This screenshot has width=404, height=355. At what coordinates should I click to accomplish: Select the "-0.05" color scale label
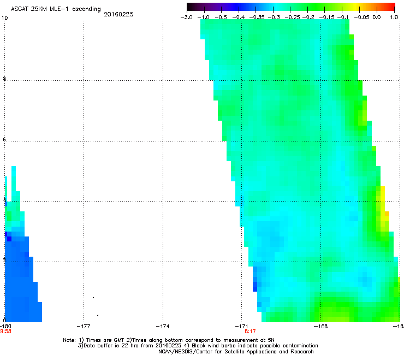click(362, 17)
